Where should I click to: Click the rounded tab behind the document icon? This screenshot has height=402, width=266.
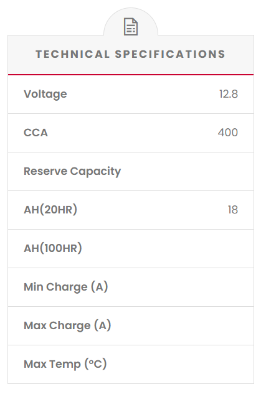pyautogui.click(x=131, y=22)
